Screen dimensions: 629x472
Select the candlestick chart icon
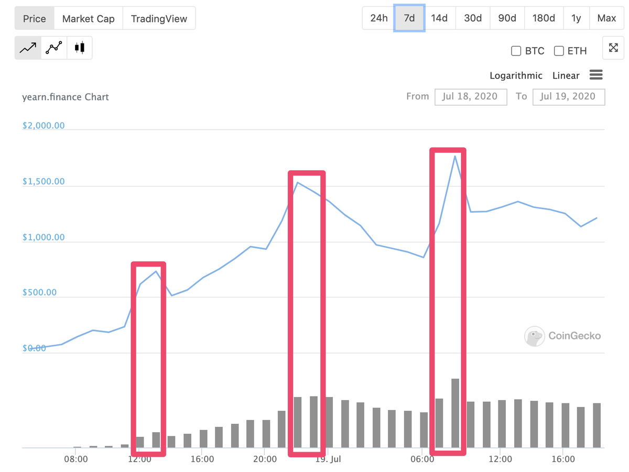(79, 48)
